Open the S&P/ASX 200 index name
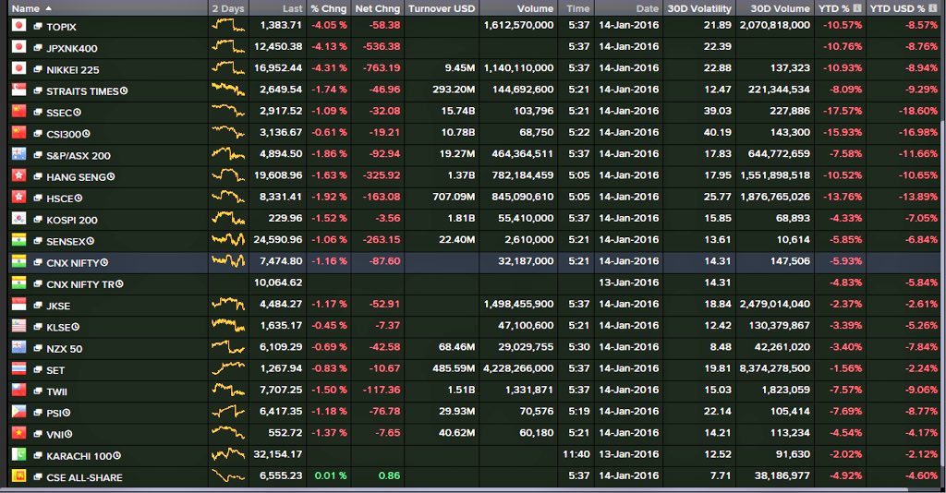 pos(79,155)
